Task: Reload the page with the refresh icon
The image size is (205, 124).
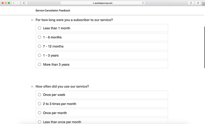Action: pos(143,3)
